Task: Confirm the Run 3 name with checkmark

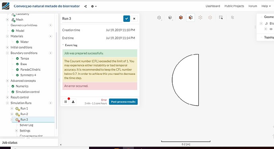Action: point(126,19)
